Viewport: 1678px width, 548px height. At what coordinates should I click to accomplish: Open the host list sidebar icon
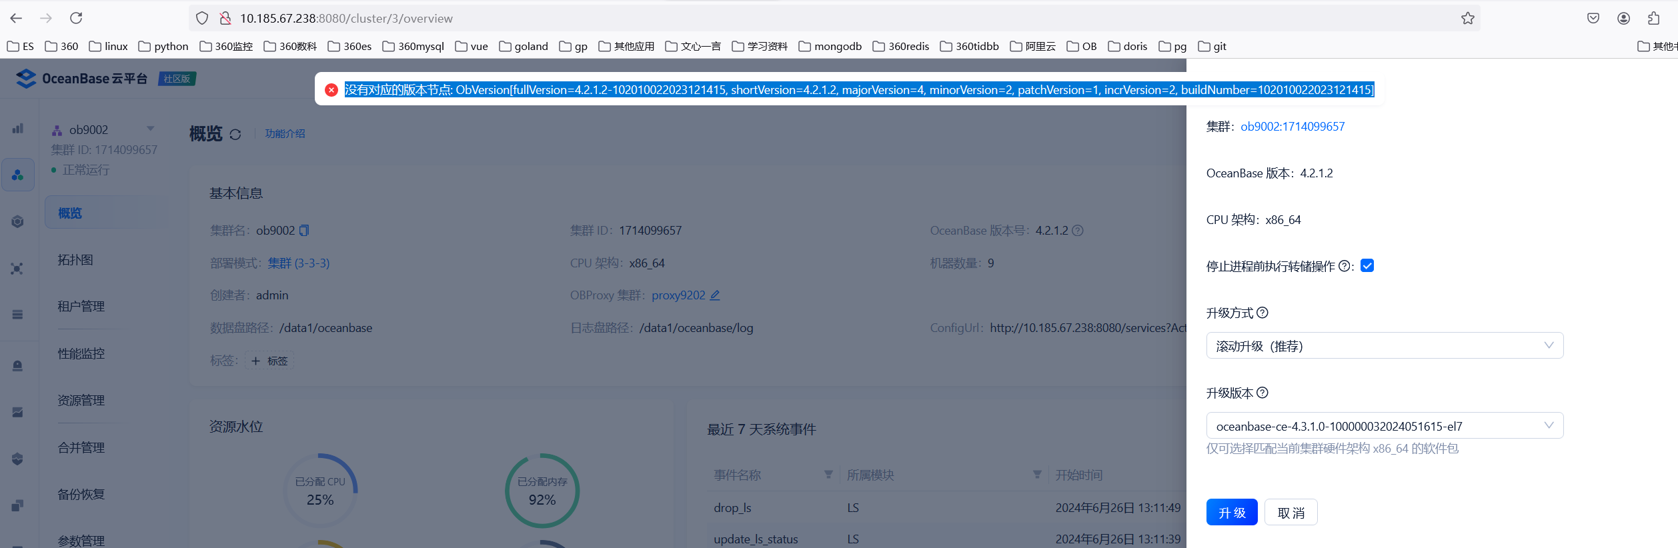click(x=18, y=315)
